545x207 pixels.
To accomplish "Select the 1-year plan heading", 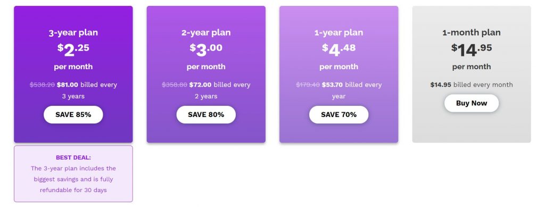I will pyautogui.click(x=338, y=32).
